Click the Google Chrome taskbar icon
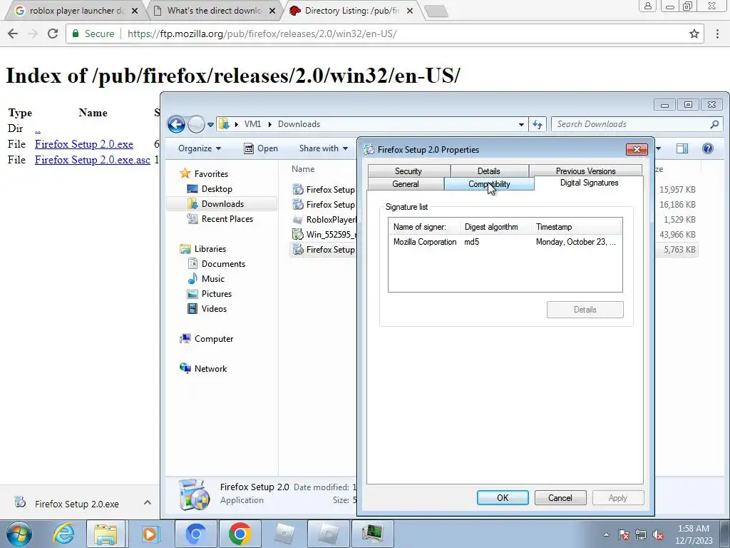The height and width of the screenshot is (548, 730). 240,534
